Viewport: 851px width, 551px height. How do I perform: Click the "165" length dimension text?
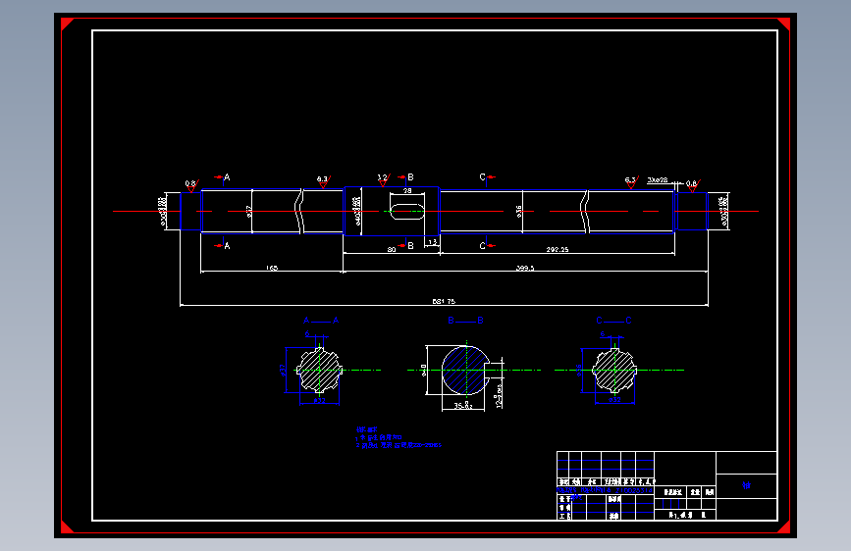(272, 268)
